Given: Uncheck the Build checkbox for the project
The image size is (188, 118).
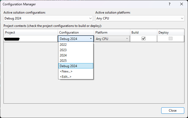Looking at the screenshot, I should [x=144, y=39].
